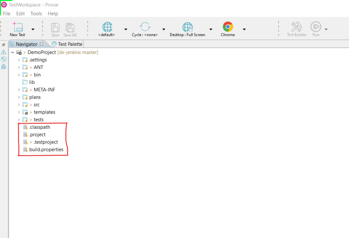Select the lib folder
The width and height of the screenshot is (349, 238).
coord(32,82)
